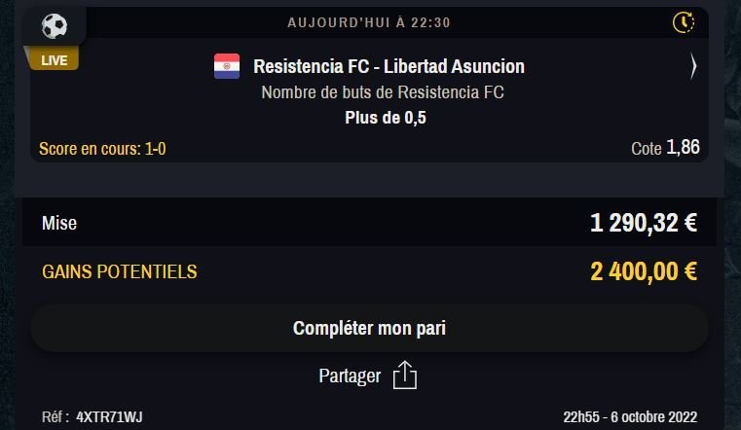This screenshot has height=430, width=741.
Task: Click the Aujourd'hui à 22:30 header
Action: 369,22
